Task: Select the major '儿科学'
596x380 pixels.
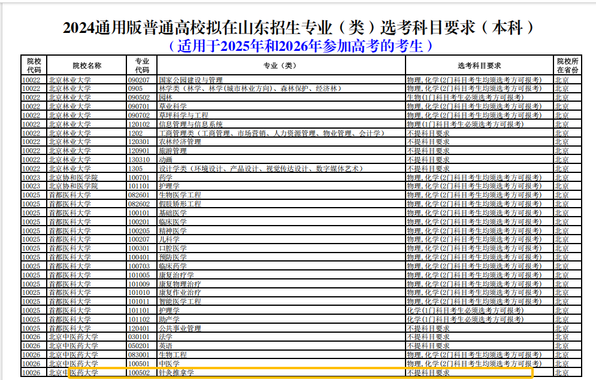Action: click(x=170, y=239)
